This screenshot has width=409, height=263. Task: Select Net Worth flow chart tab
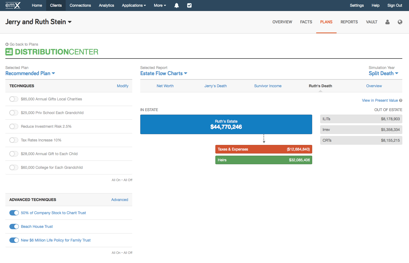click(165, 86)
